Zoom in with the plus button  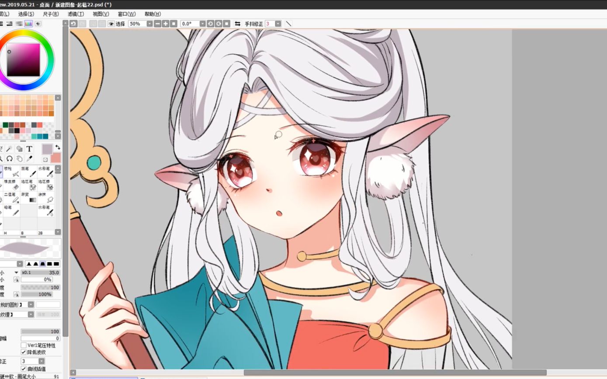(x=166, y=24)
